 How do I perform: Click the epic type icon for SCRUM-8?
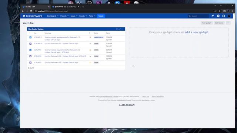(x=30, y=56)
